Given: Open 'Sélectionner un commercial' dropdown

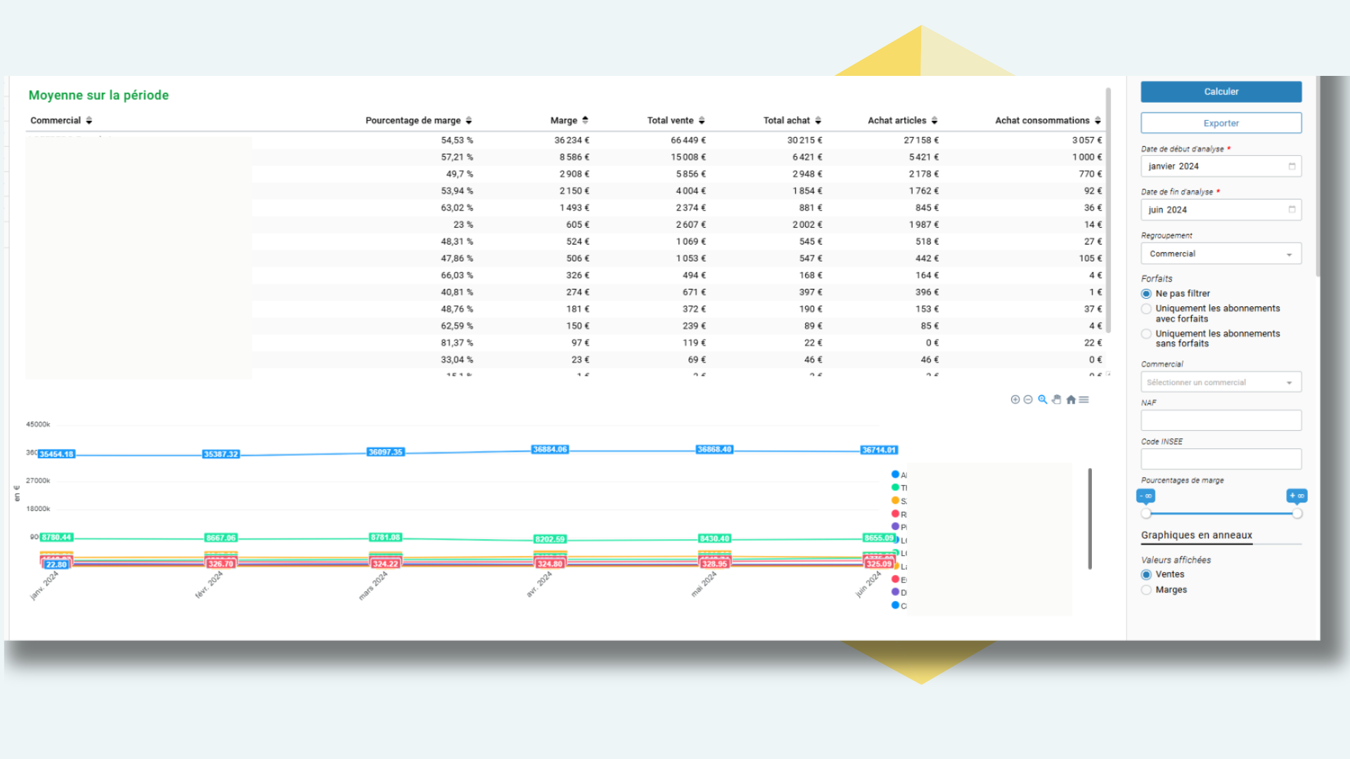Looking at the screenshot, I should click(x=1221, y=382).
